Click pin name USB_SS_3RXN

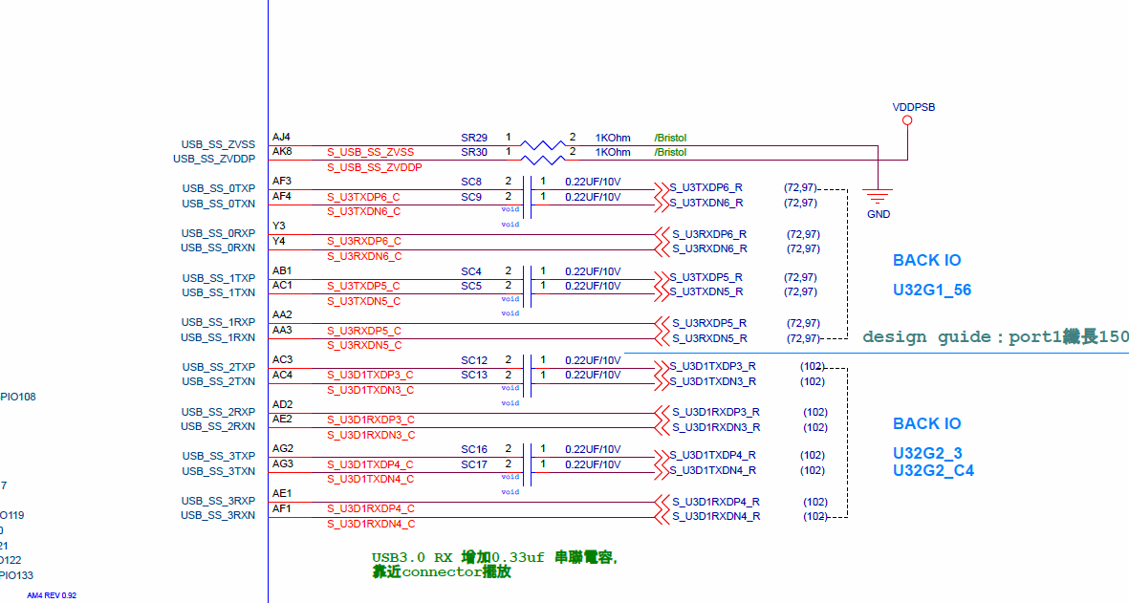click(x=218, y=515)
